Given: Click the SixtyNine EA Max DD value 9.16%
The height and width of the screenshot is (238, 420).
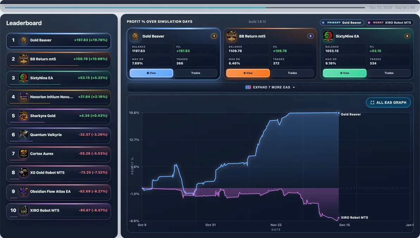Looking at the screenshot, I should point(331,63).
